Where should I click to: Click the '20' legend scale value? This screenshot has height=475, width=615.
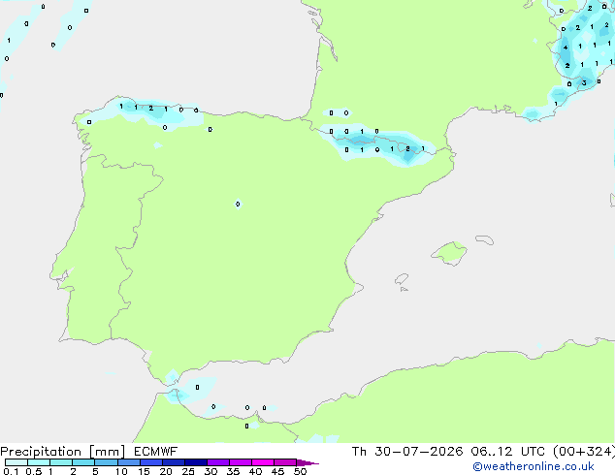click(166, 471)
